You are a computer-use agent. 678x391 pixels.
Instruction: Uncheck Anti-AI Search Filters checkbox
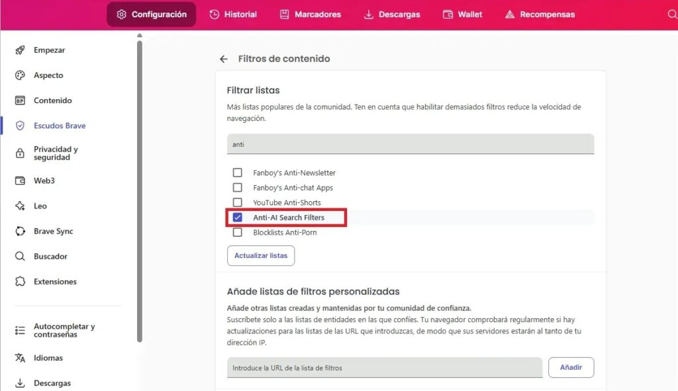238,217
